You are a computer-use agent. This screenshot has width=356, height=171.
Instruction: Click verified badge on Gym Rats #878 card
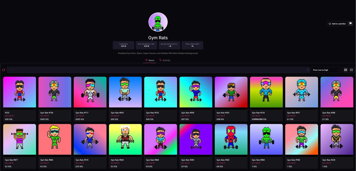pos(119,116)
